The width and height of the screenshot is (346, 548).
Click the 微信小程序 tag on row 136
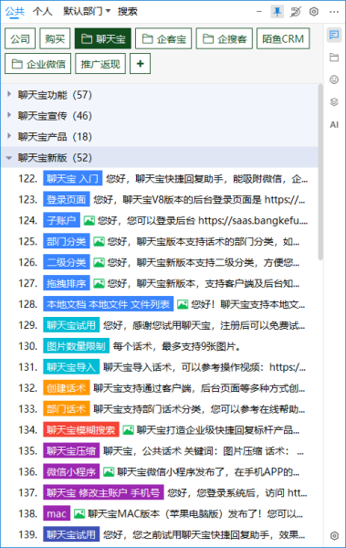click(x=71, y=472)
